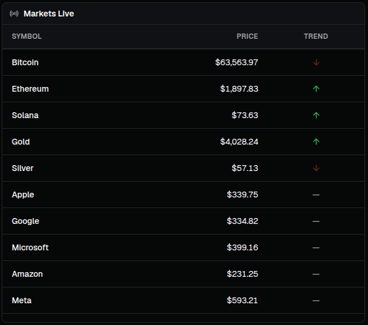Click Bitcoin's red down trend arrow
Image resolution: width=368 pixels, height=325 pixels.
coord(316,62)
